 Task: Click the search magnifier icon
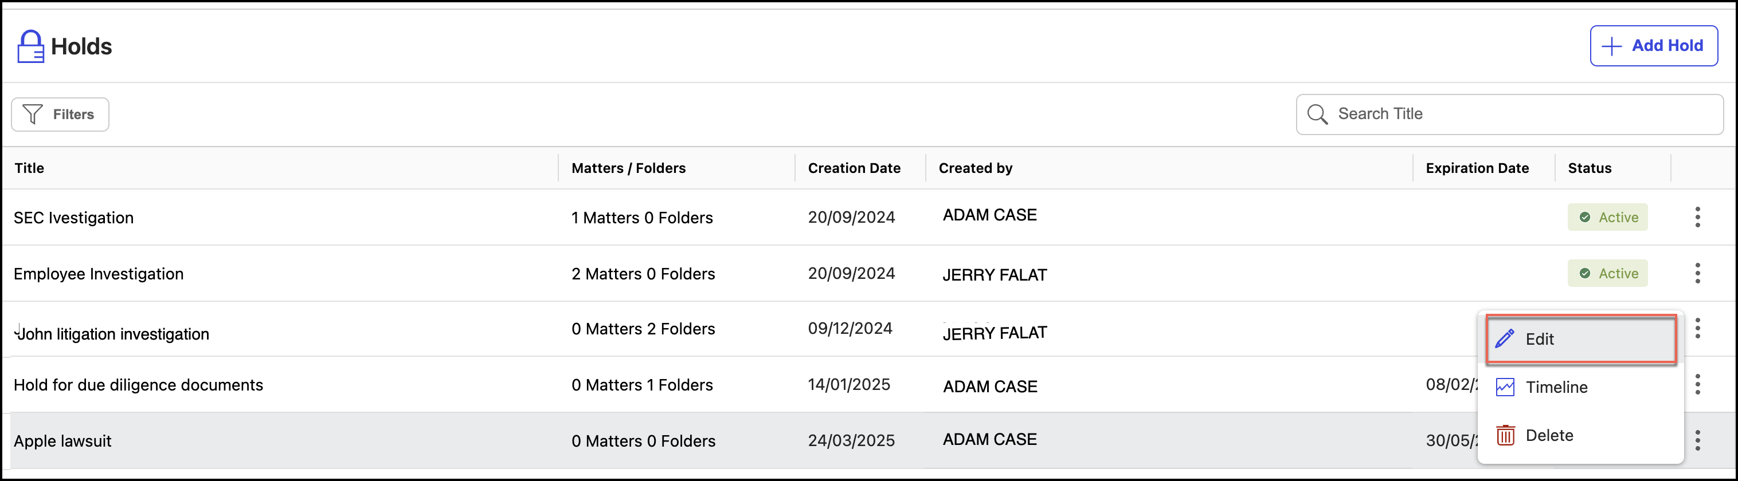[1317, 115]
